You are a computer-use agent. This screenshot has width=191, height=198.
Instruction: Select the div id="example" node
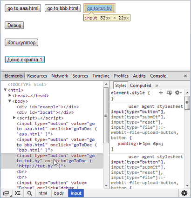48,107
